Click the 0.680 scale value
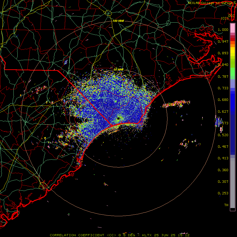This screenshot has height=237, width=237. coord(223,100)
